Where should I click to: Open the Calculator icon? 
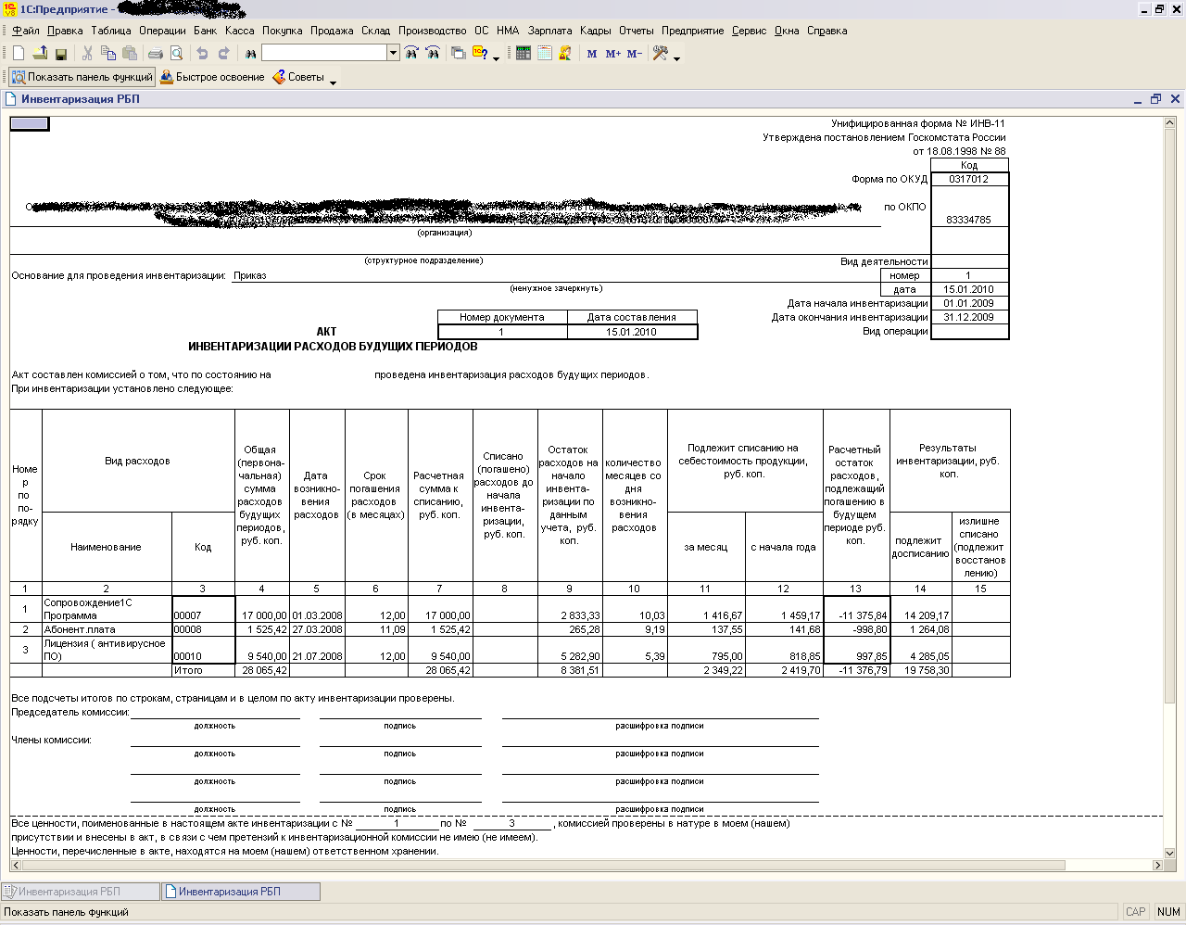(x=524, y=54)
